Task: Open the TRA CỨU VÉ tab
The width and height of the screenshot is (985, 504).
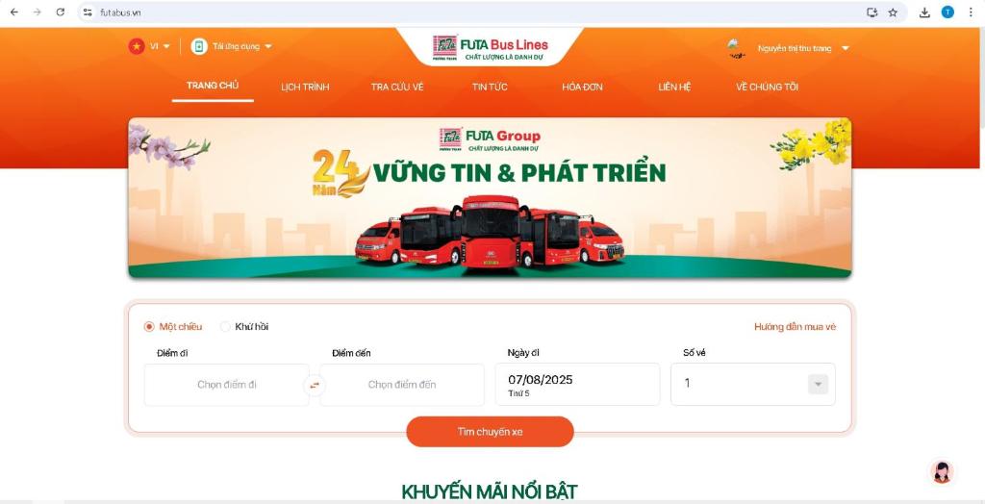Action: tap(397, 87)
